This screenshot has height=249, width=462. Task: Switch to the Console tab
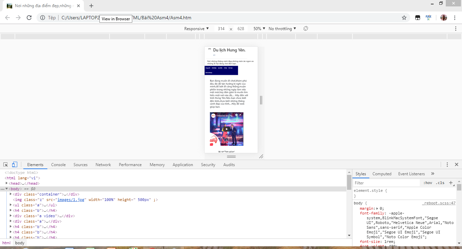(x=59, y=165)
